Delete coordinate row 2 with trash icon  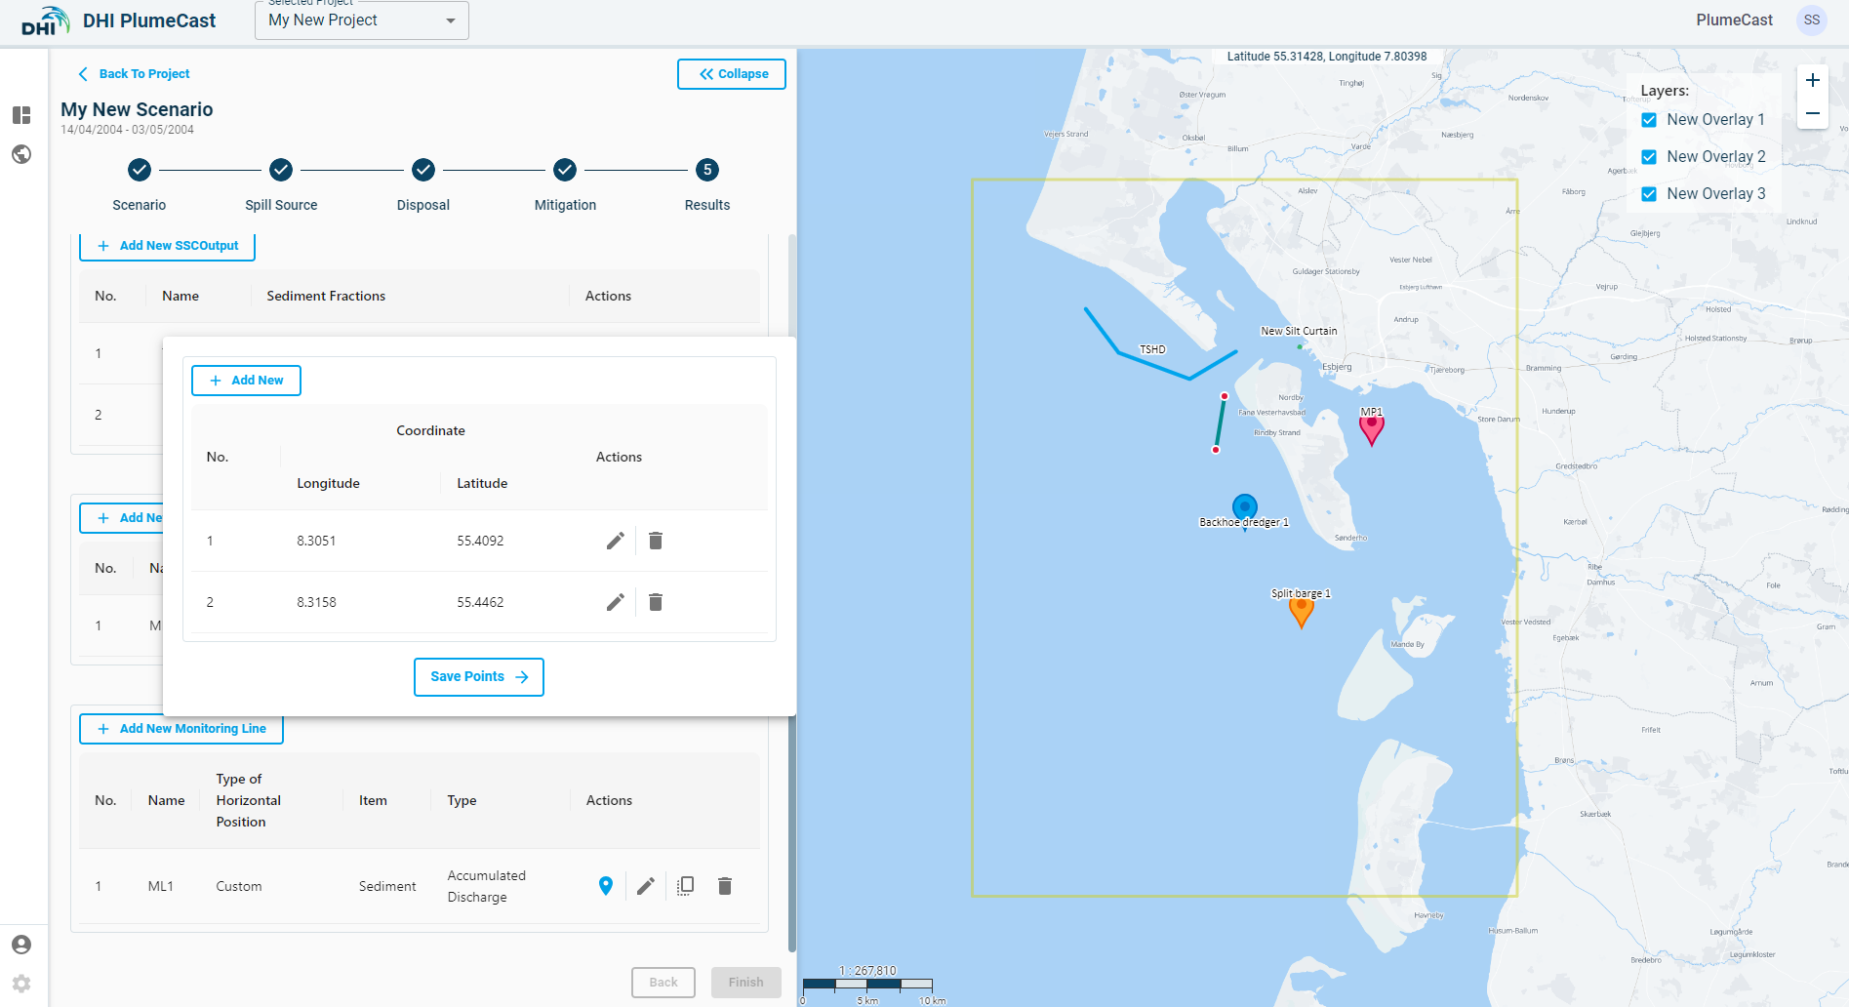click(656, 602)
